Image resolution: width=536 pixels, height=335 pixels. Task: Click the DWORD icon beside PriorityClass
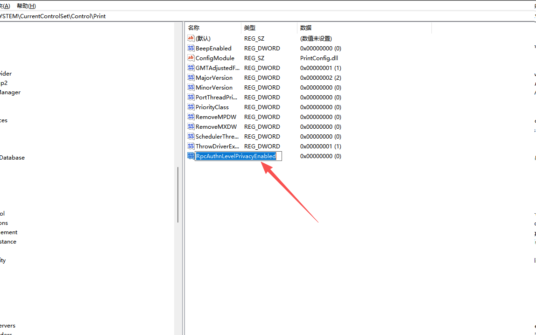[x=190, y=107]
